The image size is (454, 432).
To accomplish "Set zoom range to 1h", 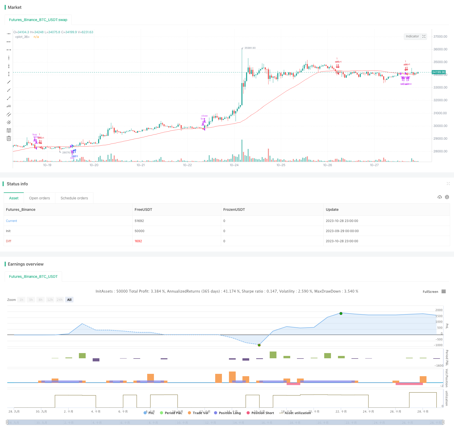I will click(x=21, y=300).
